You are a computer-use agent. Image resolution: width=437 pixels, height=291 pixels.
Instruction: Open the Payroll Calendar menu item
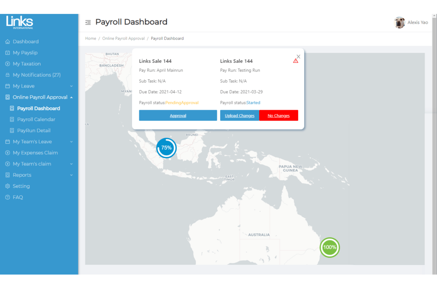pyautogui.click(x=36, y=119)
